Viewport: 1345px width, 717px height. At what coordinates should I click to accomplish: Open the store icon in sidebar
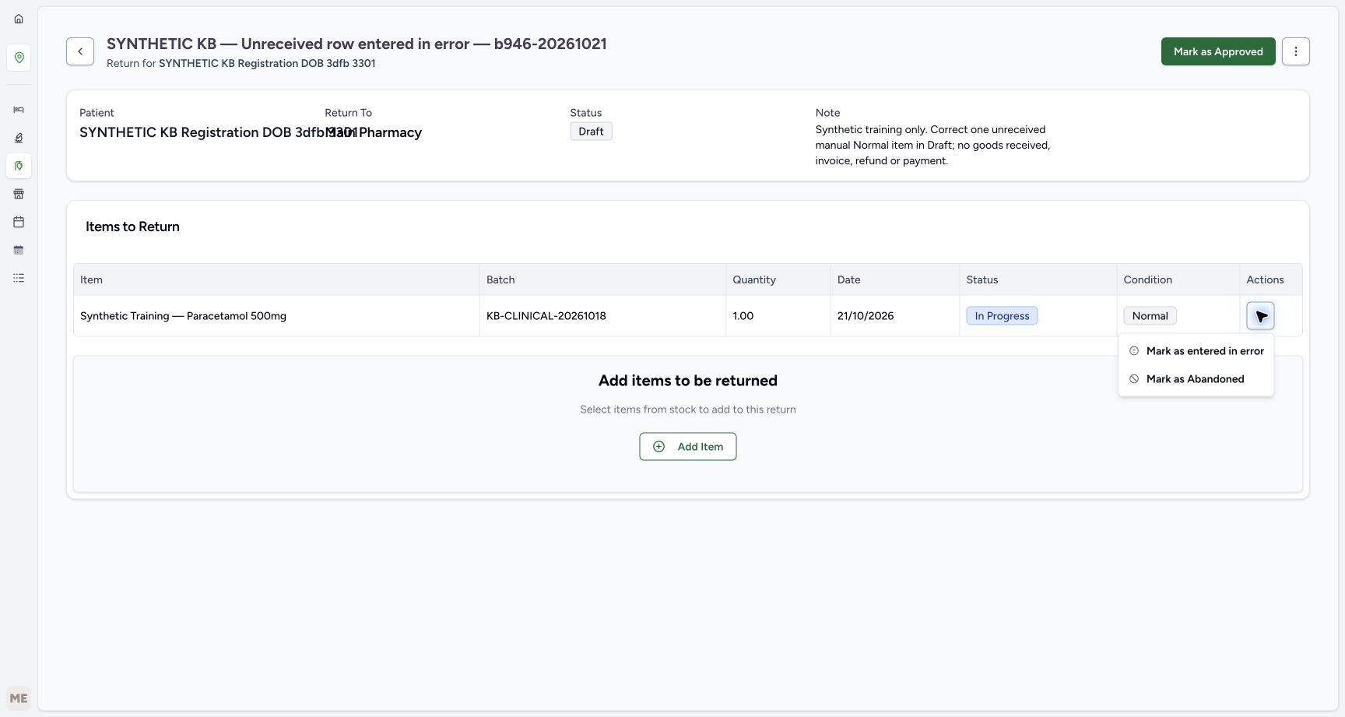(19, 194)
